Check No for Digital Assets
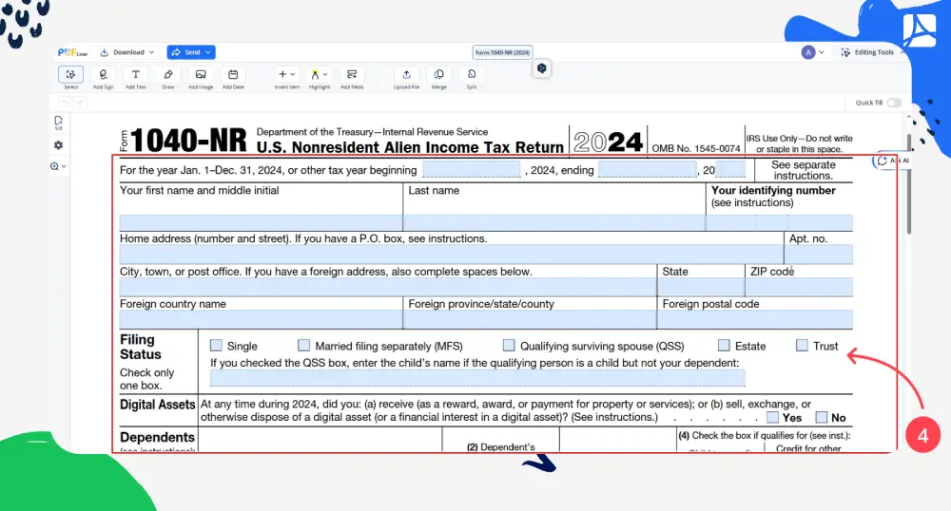This screenshot has height=511, width=951. point(822,417)
